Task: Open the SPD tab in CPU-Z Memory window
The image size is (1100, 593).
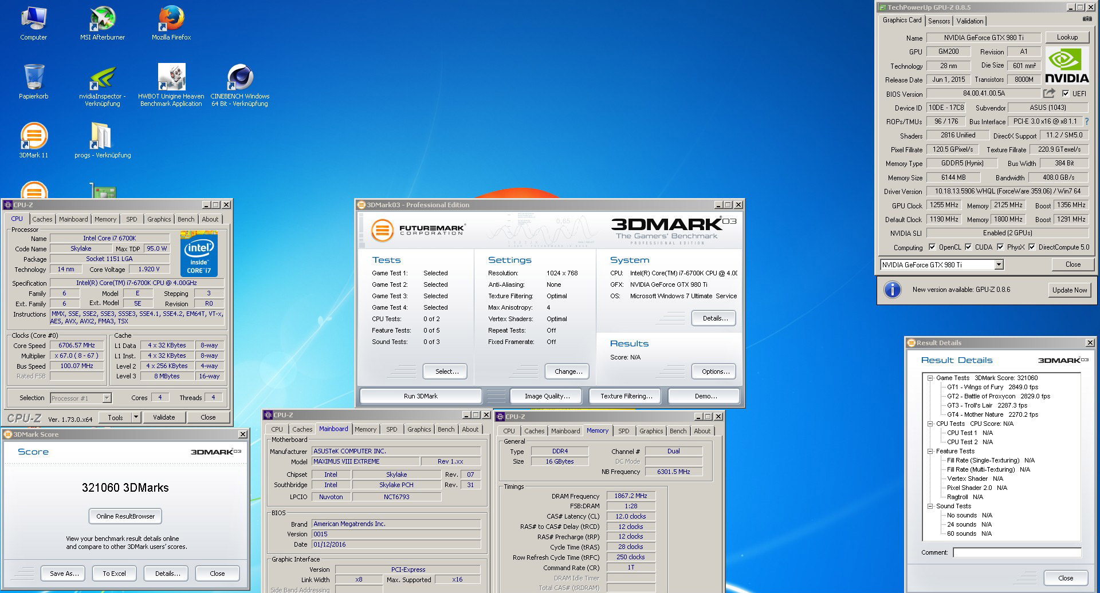Action: click(624, 431)
